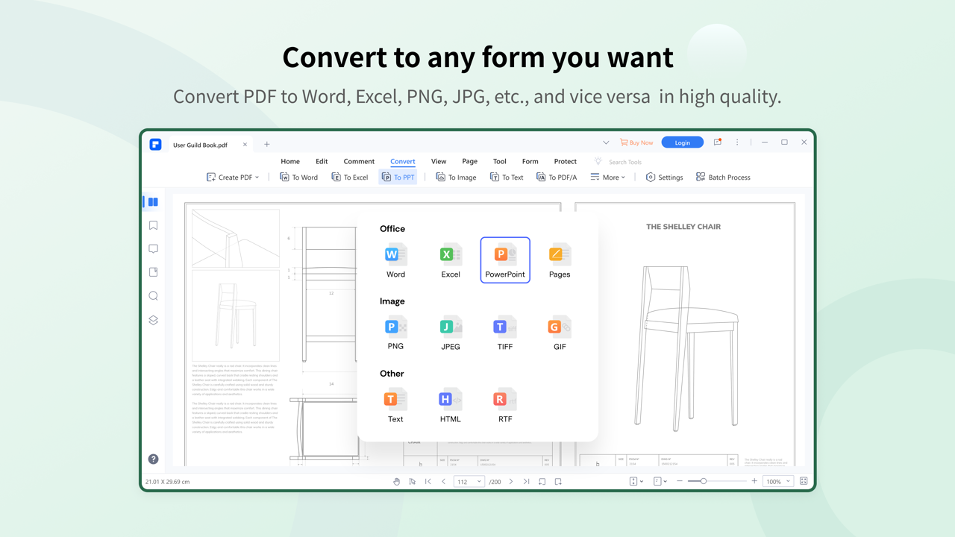This screenshot has height=537, width=955.
Task: Choose Word as the conversion format
Action: pos(395,260)
